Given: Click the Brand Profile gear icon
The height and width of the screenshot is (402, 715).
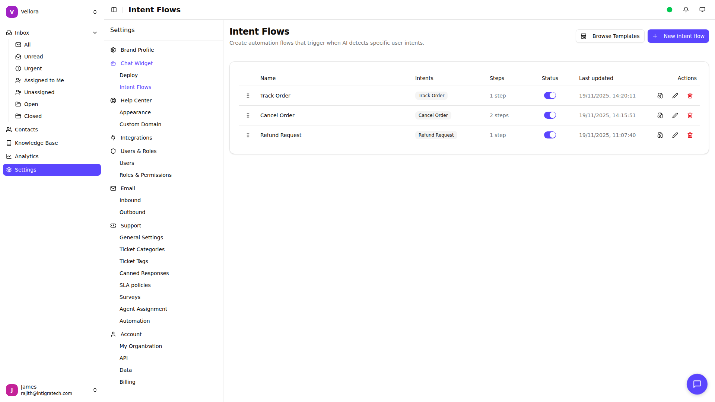Looking at the screenshot, I should [113, 50].
